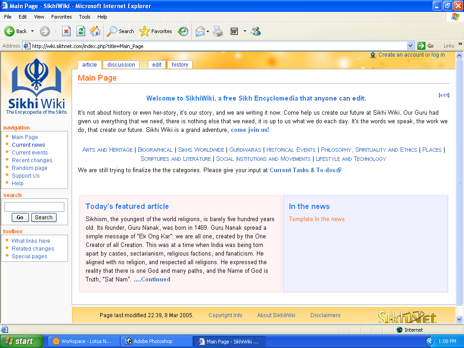Click the vertical scrollbar down arrow

pos(459,319)
